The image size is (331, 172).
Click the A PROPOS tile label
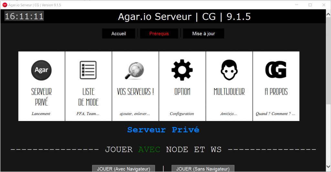276,92
